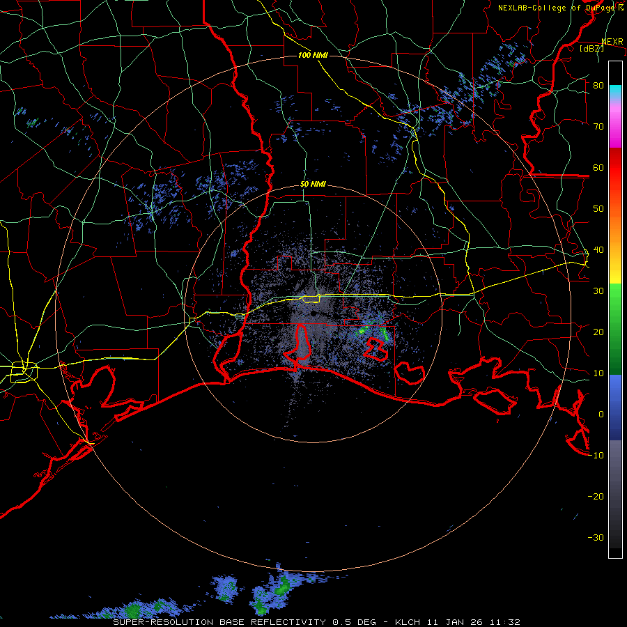
Task: Click the 40 value on reflectivity scale
Action: (x=598, y=250)
